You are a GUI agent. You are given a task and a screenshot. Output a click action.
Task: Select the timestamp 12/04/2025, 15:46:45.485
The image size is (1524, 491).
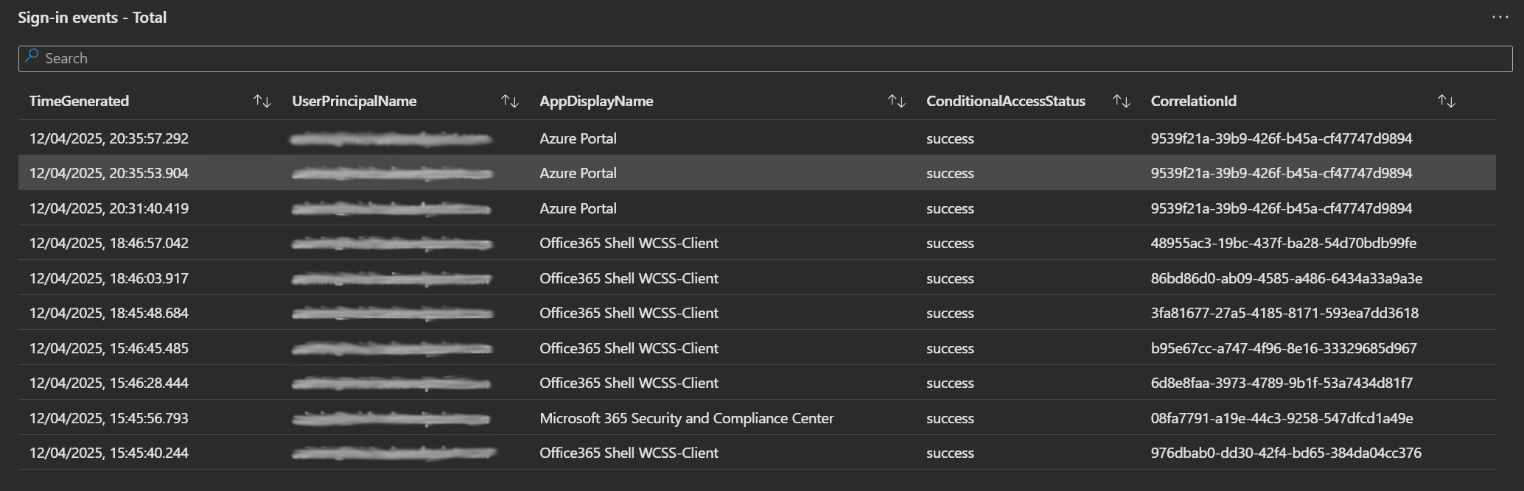tap(109, 348)
